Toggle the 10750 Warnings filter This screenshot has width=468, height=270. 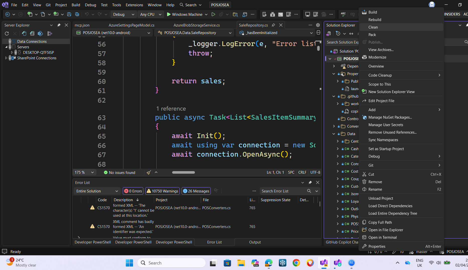[162, 191]
